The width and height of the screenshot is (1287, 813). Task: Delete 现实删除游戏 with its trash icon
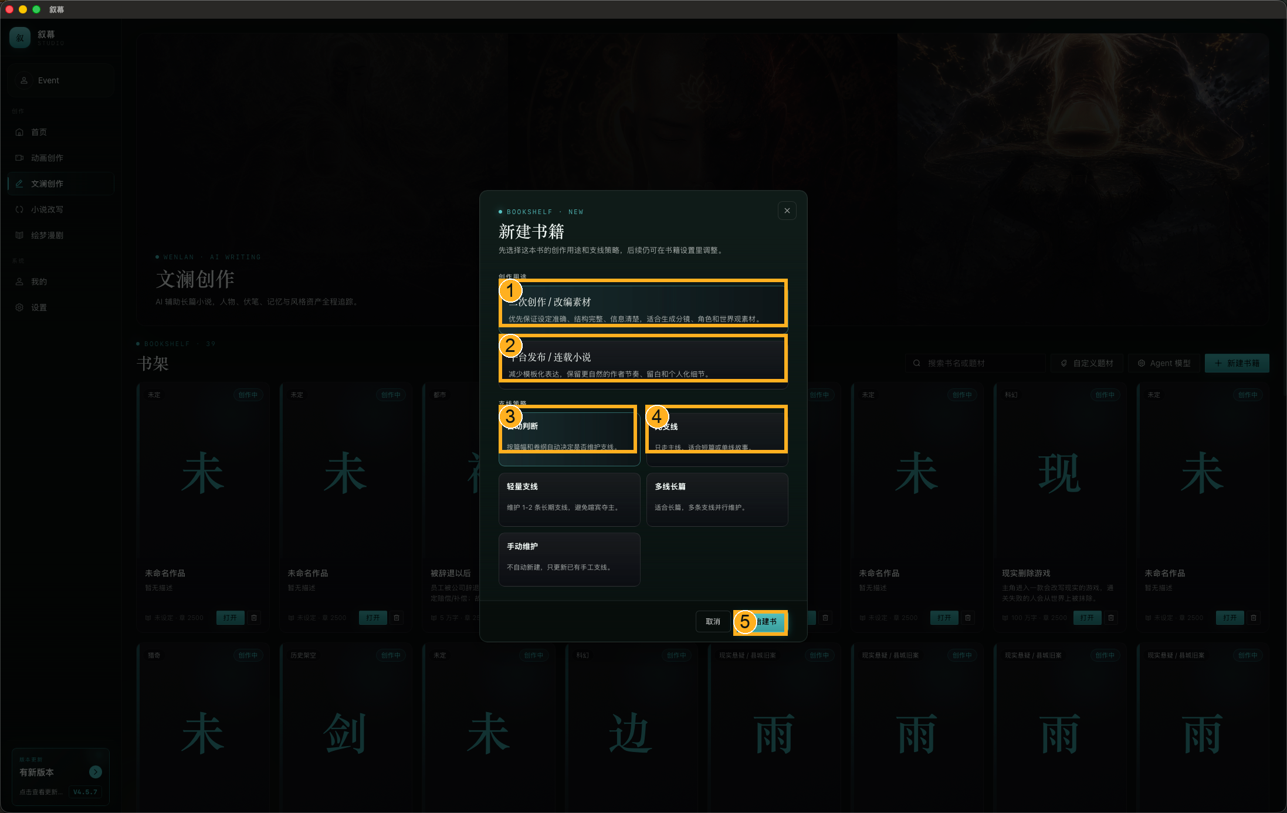tap(1111, 618)
